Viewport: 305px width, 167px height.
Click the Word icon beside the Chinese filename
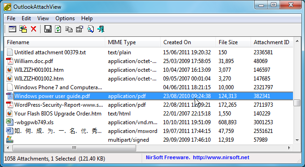10,131
